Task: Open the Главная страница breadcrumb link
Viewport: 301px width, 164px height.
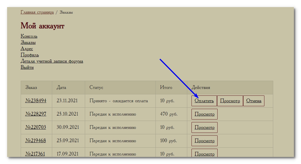Action: point(37,12)
